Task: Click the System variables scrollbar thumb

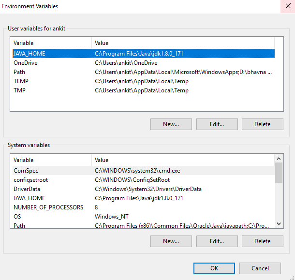Action: (x=279, y=173)
